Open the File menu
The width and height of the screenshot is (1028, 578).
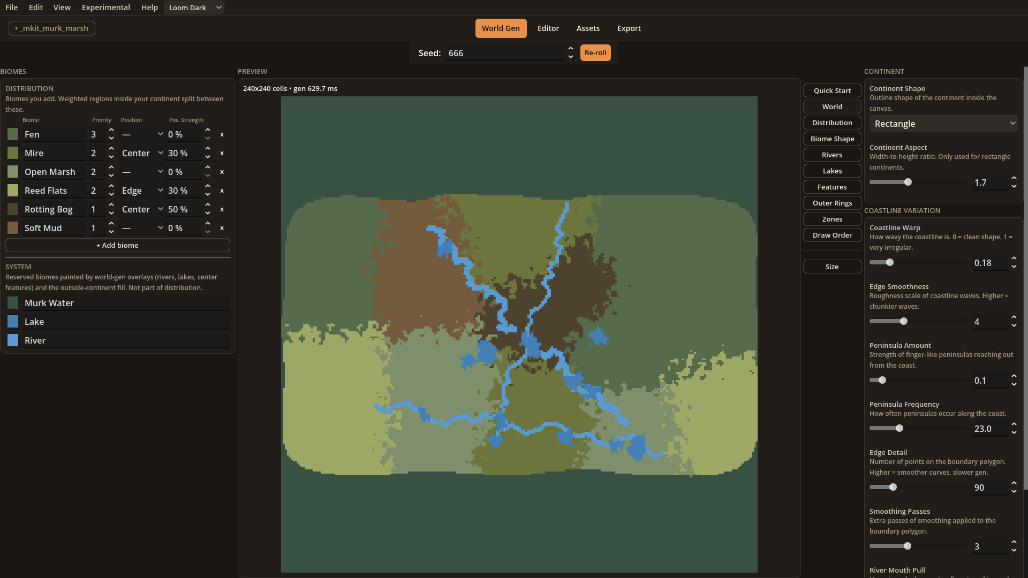(x=11, y=7)
